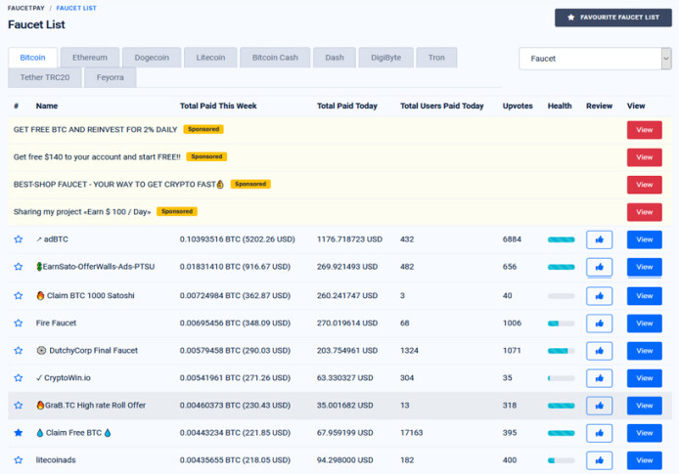Open the Favourite Faucet List

pos(613,18)
